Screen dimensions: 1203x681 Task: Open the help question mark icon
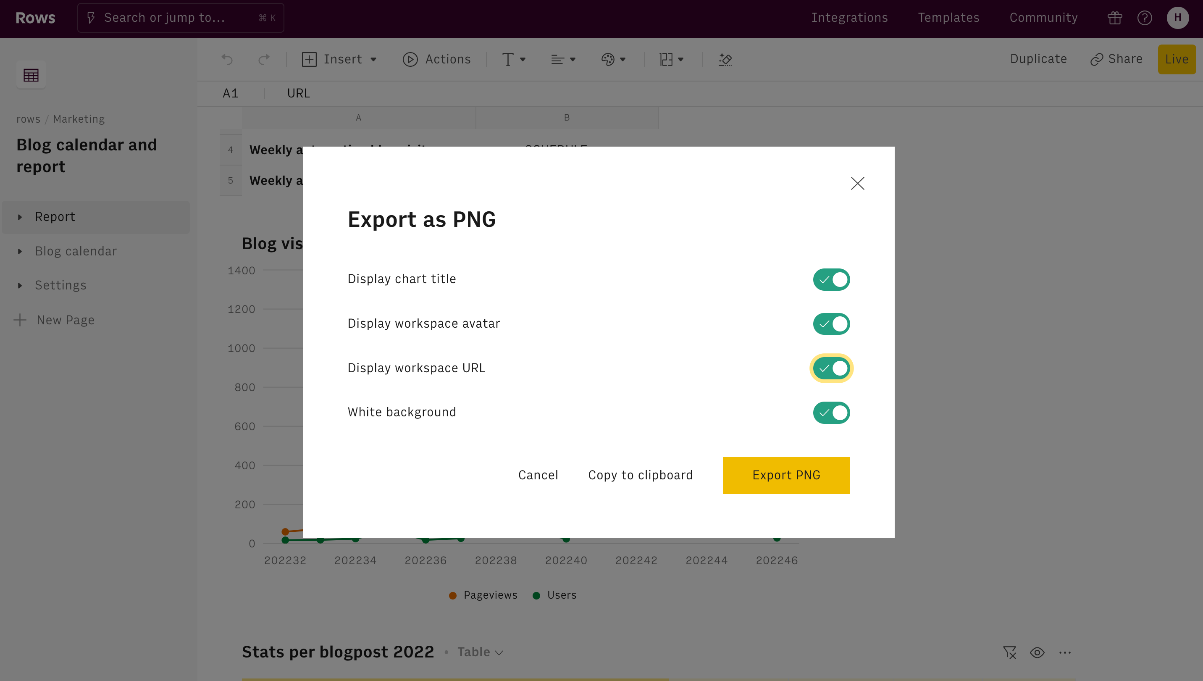[x=1144, y=18]
